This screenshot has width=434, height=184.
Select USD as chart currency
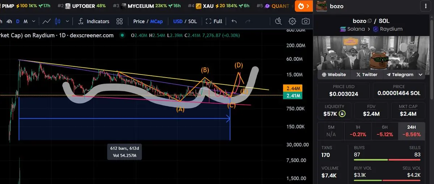[x=178, y=21]
